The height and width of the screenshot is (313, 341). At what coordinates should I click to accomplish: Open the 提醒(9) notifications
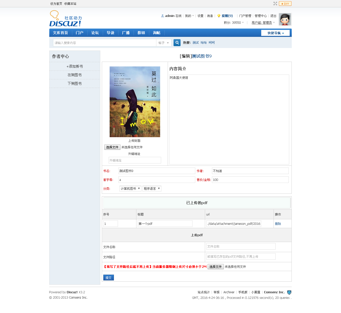click(227, 16)
